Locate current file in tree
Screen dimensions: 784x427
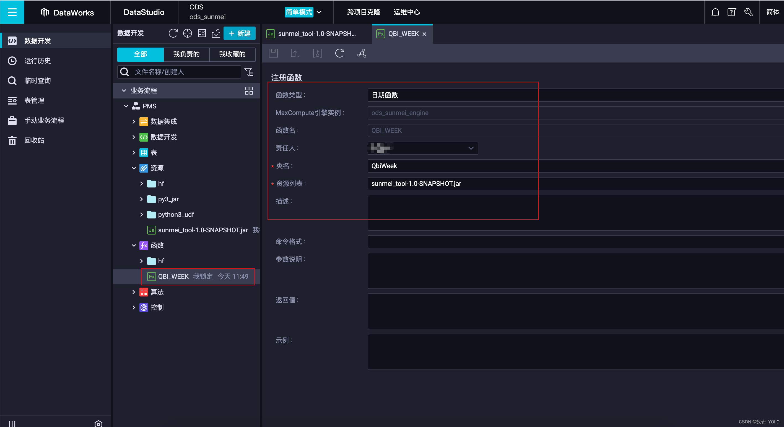click(188, 33)
